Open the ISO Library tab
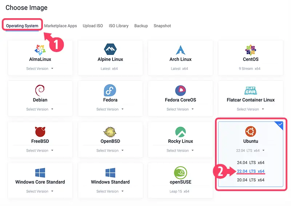The width and height of the screenshot is (291, 206). 119,26
